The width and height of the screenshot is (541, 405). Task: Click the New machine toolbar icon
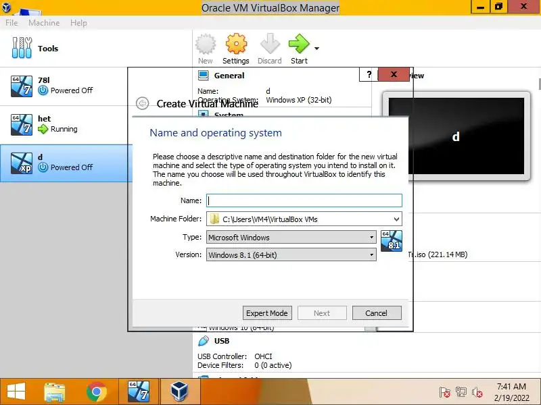point(206,44)
